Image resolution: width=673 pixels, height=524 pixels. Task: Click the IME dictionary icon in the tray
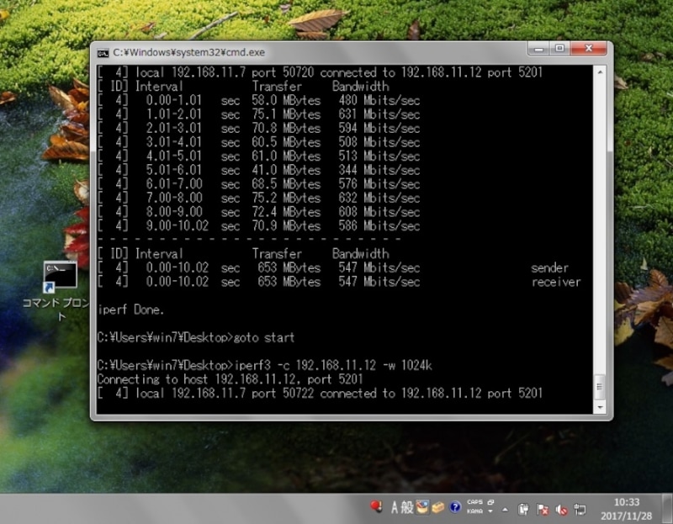438,505
